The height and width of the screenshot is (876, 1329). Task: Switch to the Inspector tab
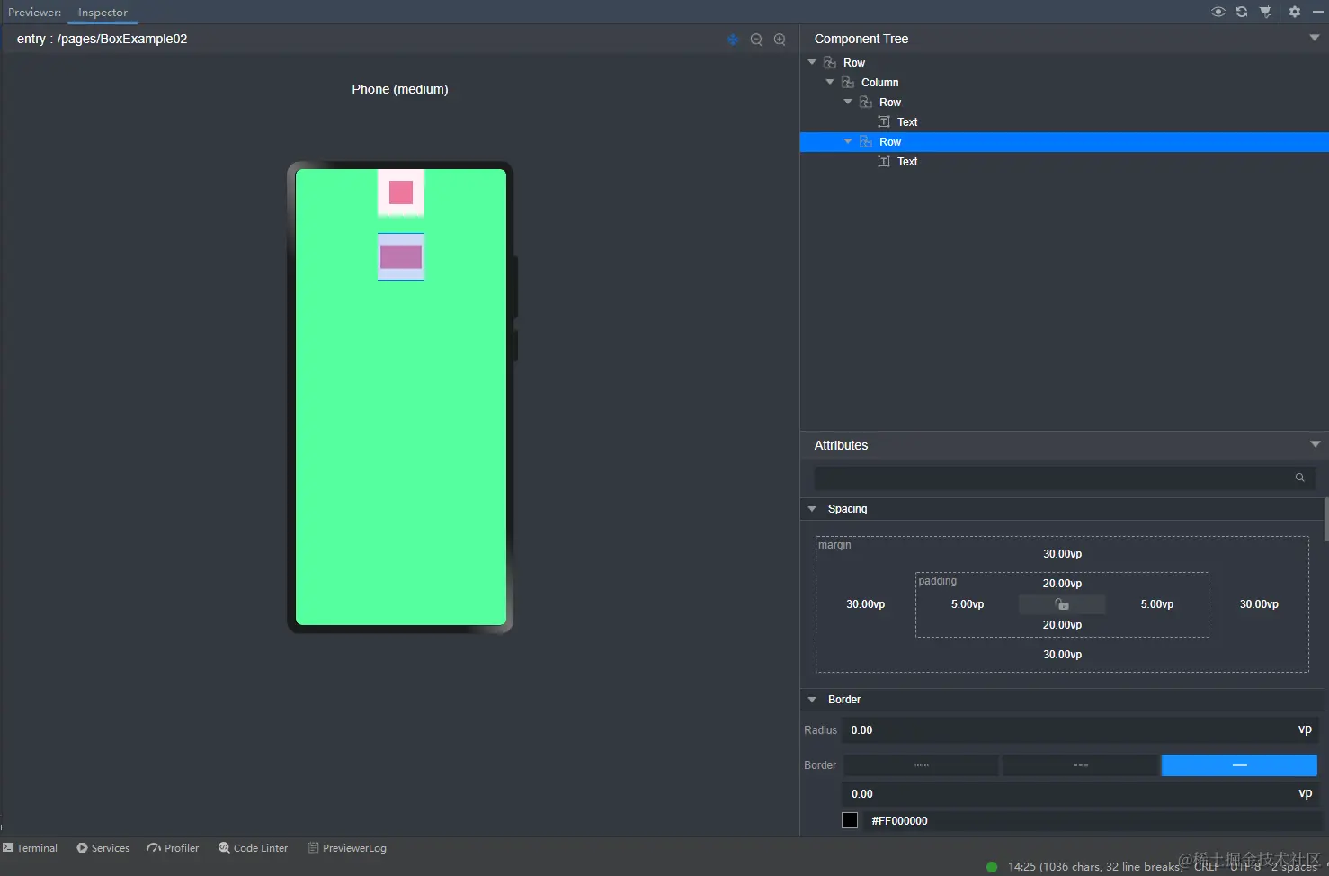[103, 13]
